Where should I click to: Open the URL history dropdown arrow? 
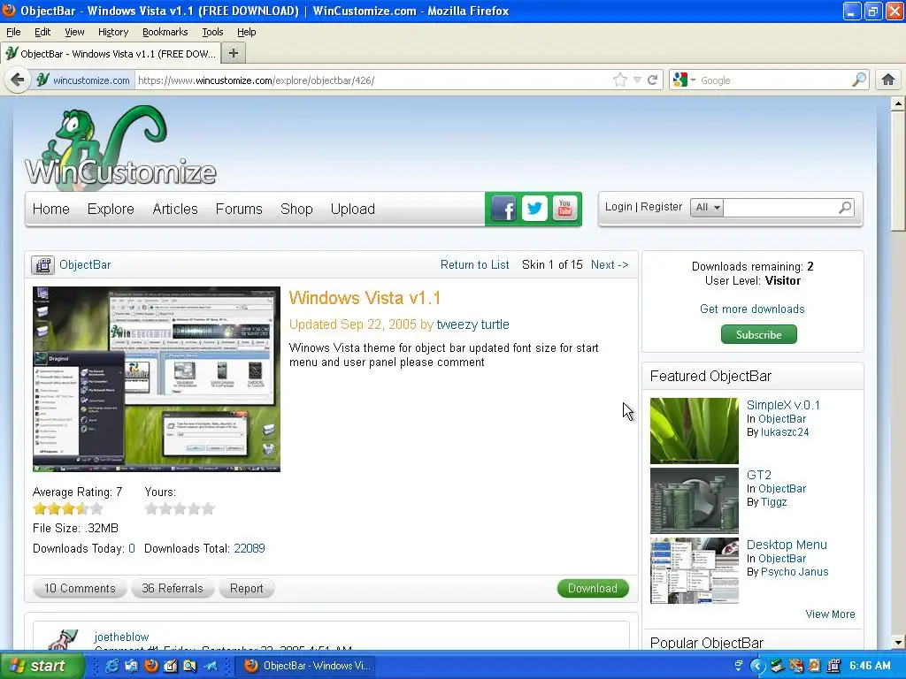(637, 80)
